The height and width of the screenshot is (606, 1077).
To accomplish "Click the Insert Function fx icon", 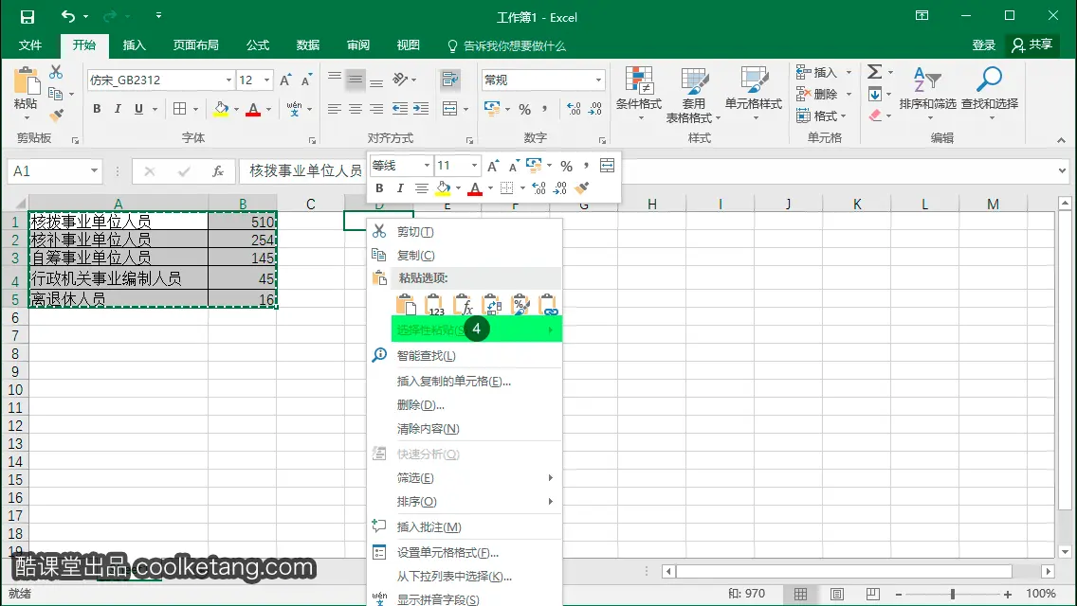I will pyautogui.click(x=218, y=170).
